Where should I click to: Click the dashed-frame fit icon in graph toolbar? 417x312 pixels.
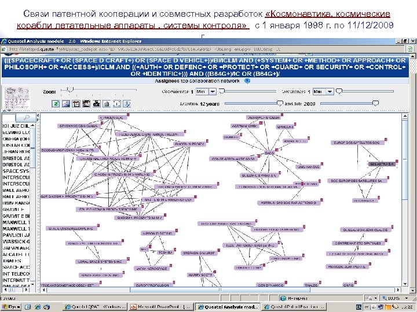tap(117, 104)
